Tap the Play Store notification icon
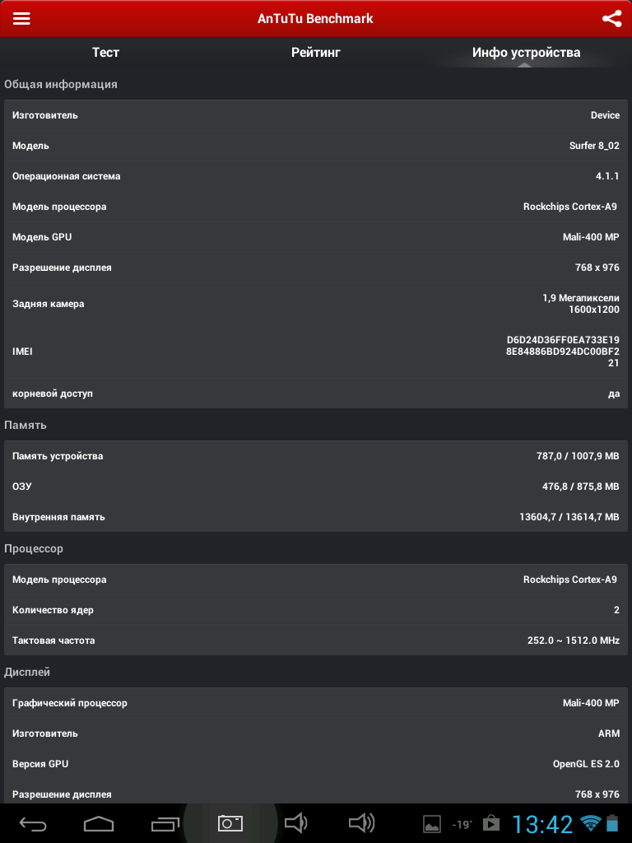Screen dimensions: 632x843 pyautogui.click(x=491, y=823)
